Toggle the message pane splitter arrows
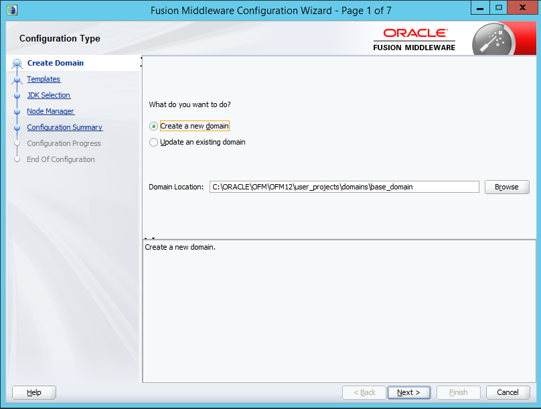Image resolution: width=541 pixels, height=409 pixels. [149, 238]
